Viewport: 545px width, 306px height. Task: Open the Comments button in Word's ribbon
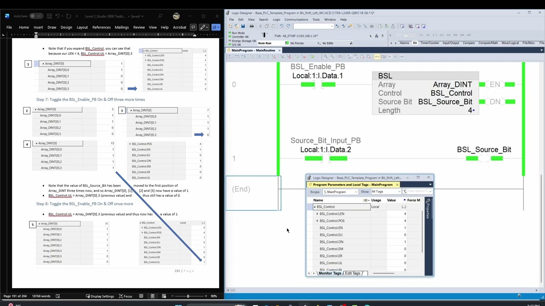[193, 27]
